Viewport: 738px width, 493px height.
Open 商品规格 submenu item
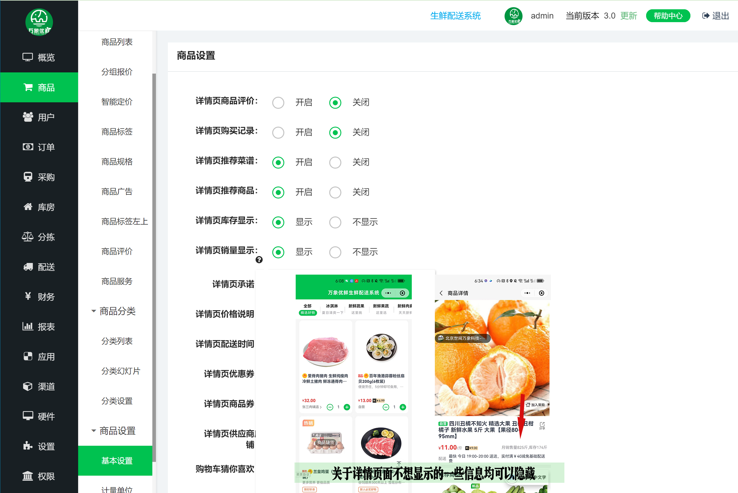click(x=117, y=161)
